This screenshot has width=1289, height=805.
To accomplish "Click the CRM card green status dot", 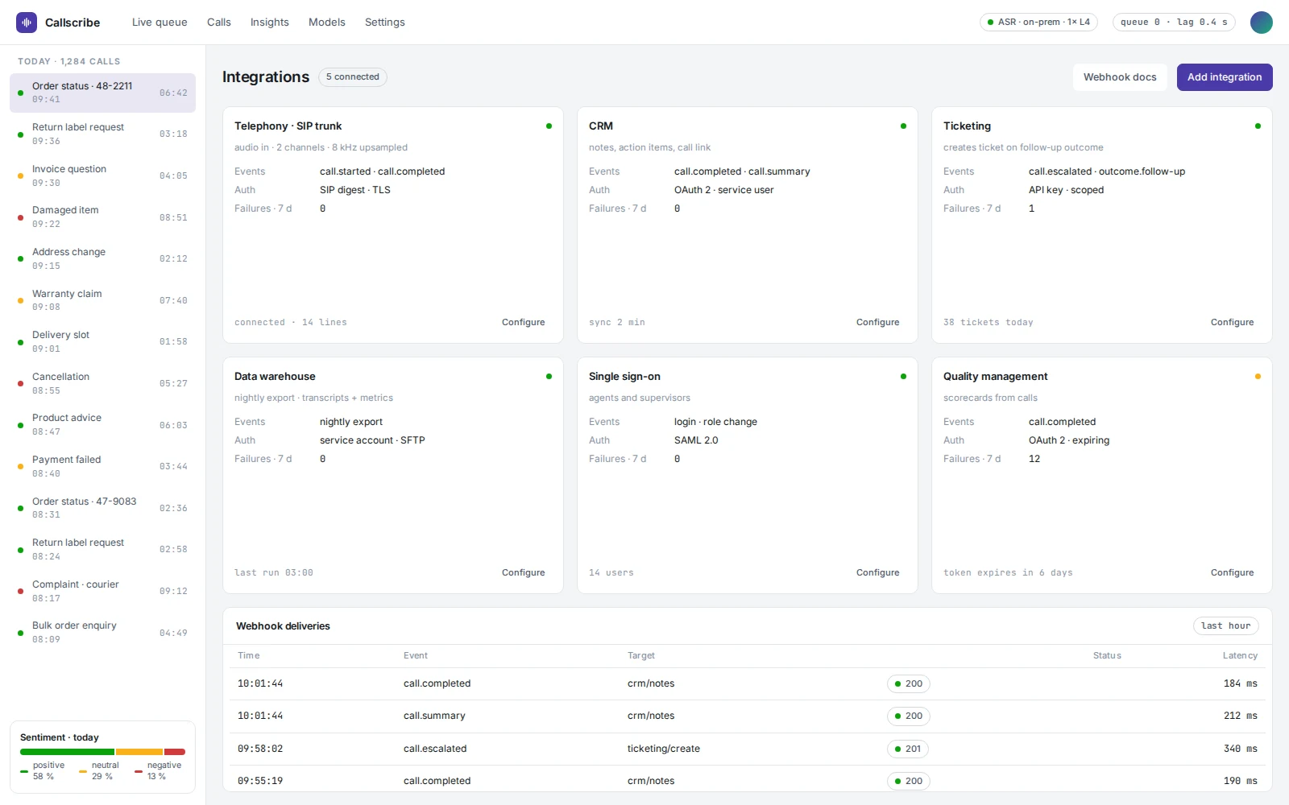I will click(x=903, y=126).
